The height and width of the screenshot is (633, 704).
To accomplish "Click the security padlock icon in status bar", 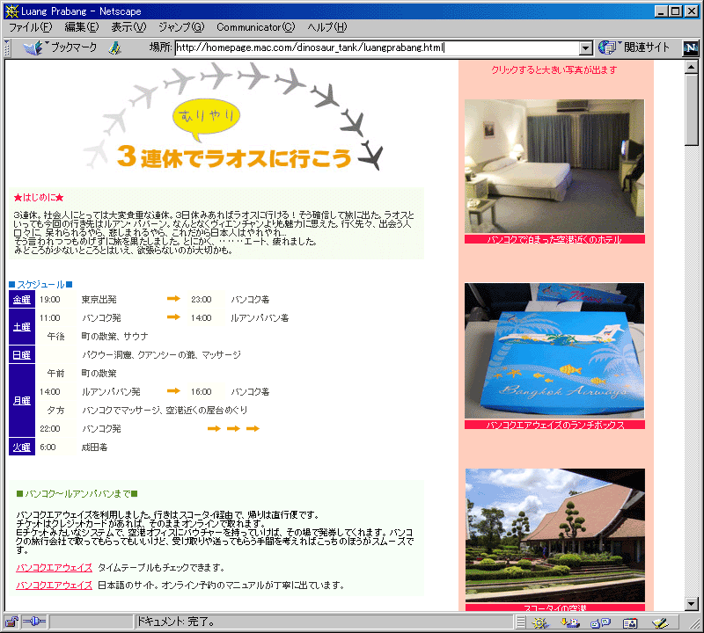I will click(x=11, y=622).
